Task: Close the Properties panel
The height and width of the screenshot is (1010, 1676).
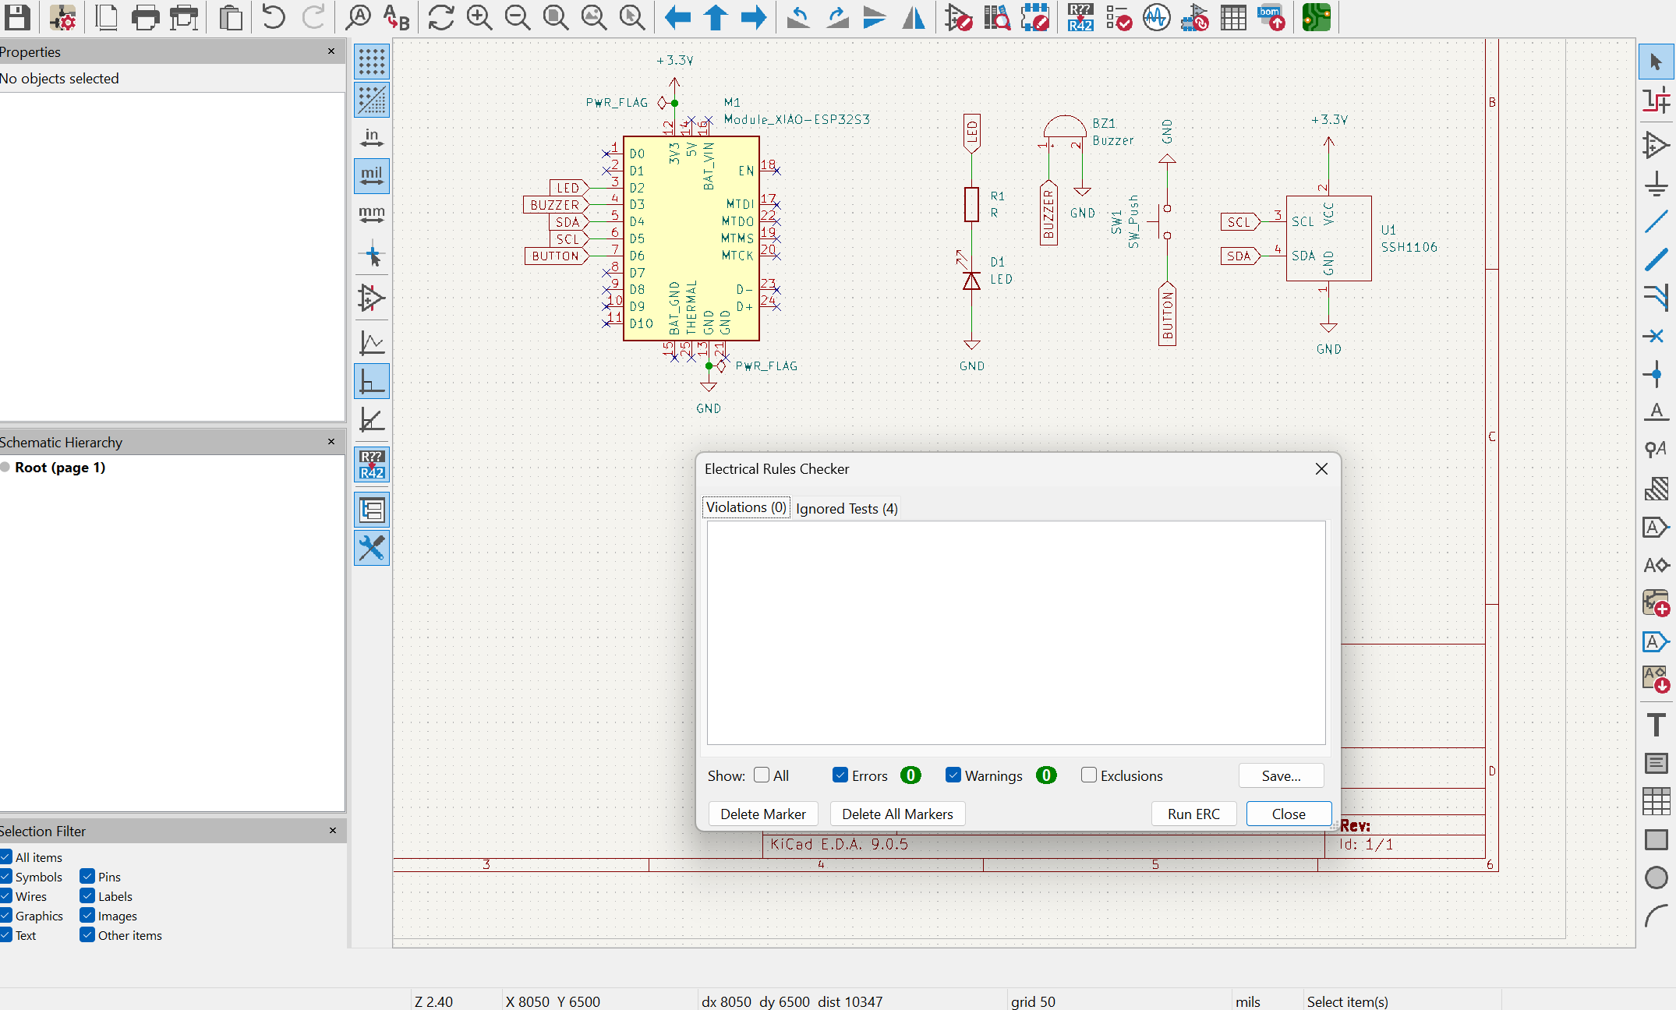Action: (x=331, y=51)
